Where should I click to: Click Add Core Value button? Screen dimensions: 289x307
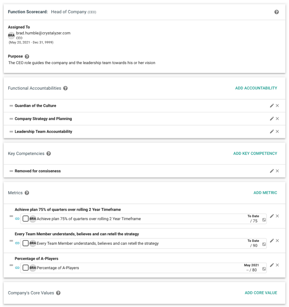pos(261,293)
